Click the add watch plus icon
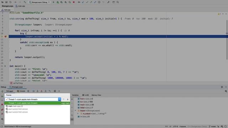 pos(72,99)
